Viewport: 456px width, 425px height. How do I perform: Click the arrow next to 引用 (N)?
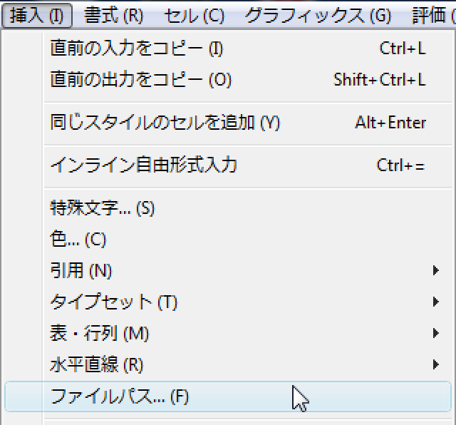point(435,270)
